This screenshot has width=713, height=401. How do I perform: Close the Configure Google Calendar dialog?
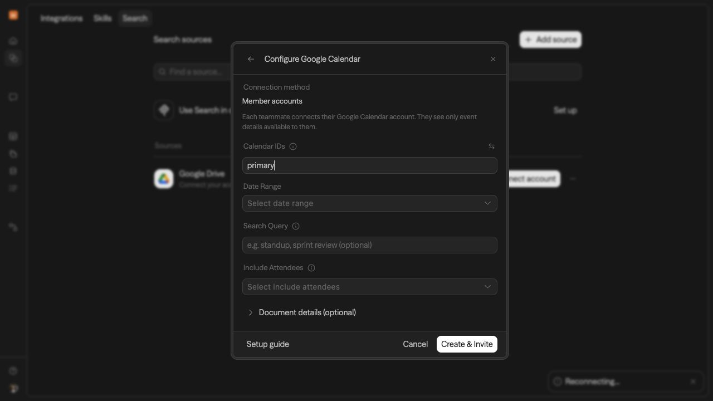tap(493, 59)
